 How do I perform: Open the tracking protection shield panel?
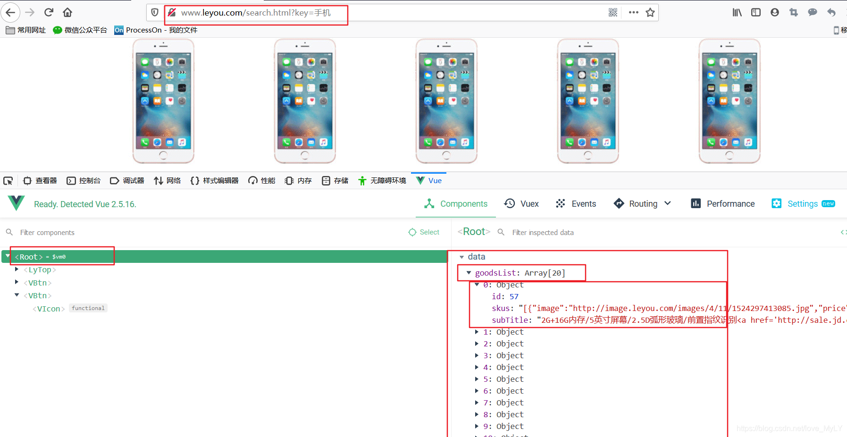pos(154,12)
